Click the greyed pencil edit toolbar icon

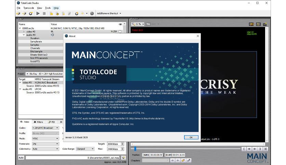(69, 14)
